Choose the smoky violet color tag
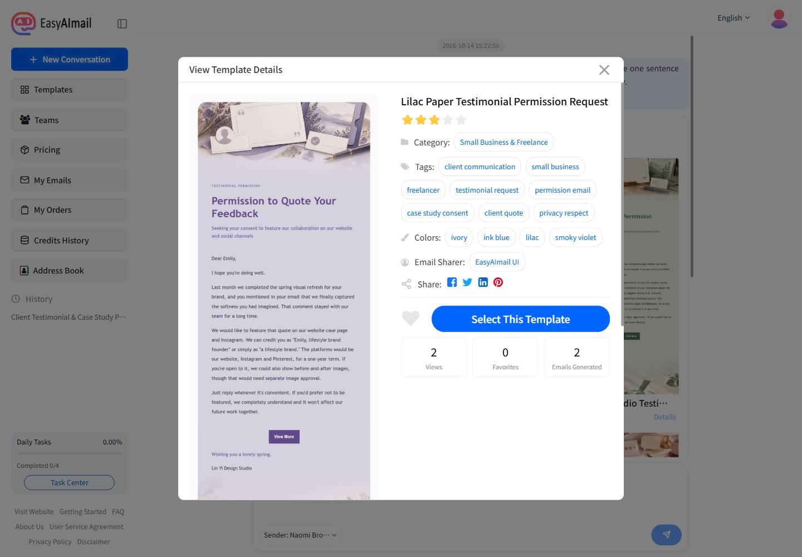 coord(575,237)
